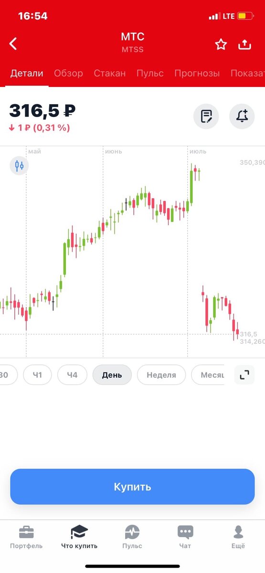Viewport: 265px width, 573px height.
Task: Open Чат from bottom bar
Action: (185, 537)
